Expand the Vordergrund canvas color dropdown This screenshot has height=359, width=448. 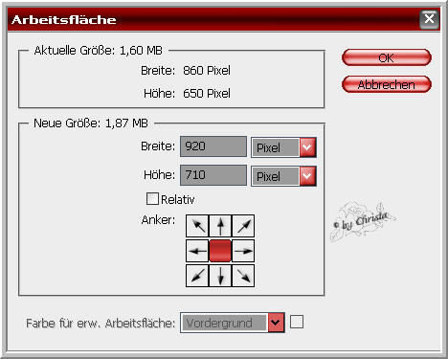pyautogui.click(x=233, y=323)
